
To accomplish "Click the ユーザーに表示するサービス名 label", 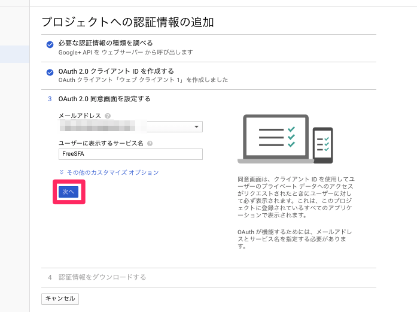I will 101,144.
